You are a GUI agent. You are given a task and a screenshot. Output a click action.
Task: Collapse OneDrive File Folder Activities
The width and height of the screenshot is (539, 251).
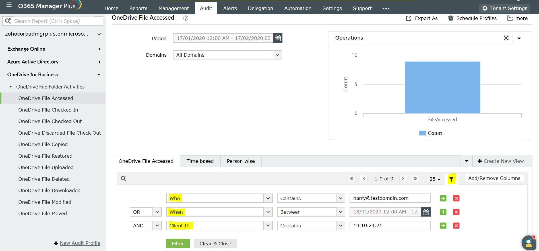click(x=11, y=87)
